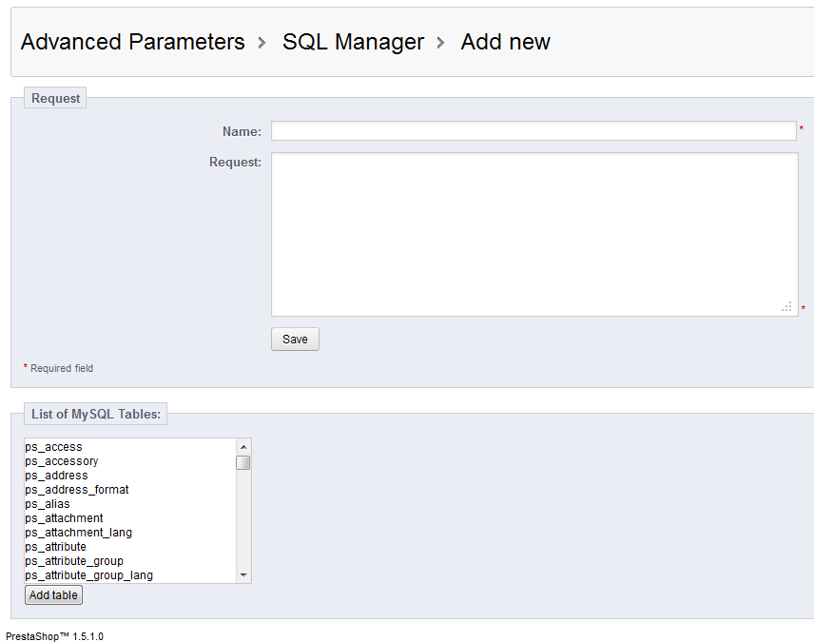Pick the ps_address_format table
The image size is (814, 642).
click(x=76, y=490)
